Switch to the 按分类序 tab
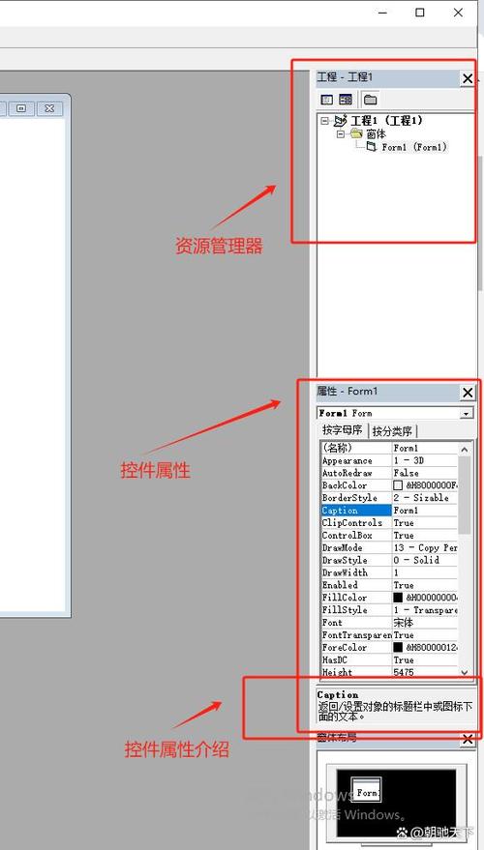Image resolution: width=484 pixels, height=850 pixels. click(392, 431)
